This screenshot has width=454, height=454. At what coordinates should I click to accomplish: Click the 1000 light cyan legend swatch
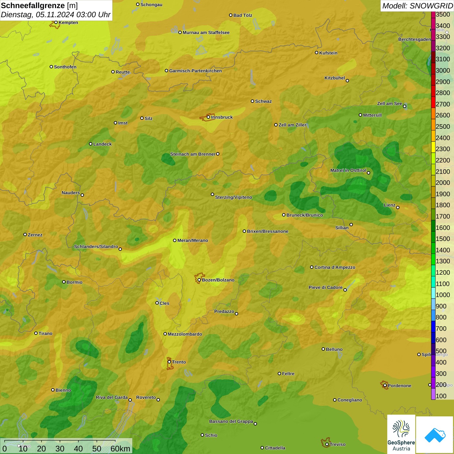pyautogui.click(x=433, y=293)
